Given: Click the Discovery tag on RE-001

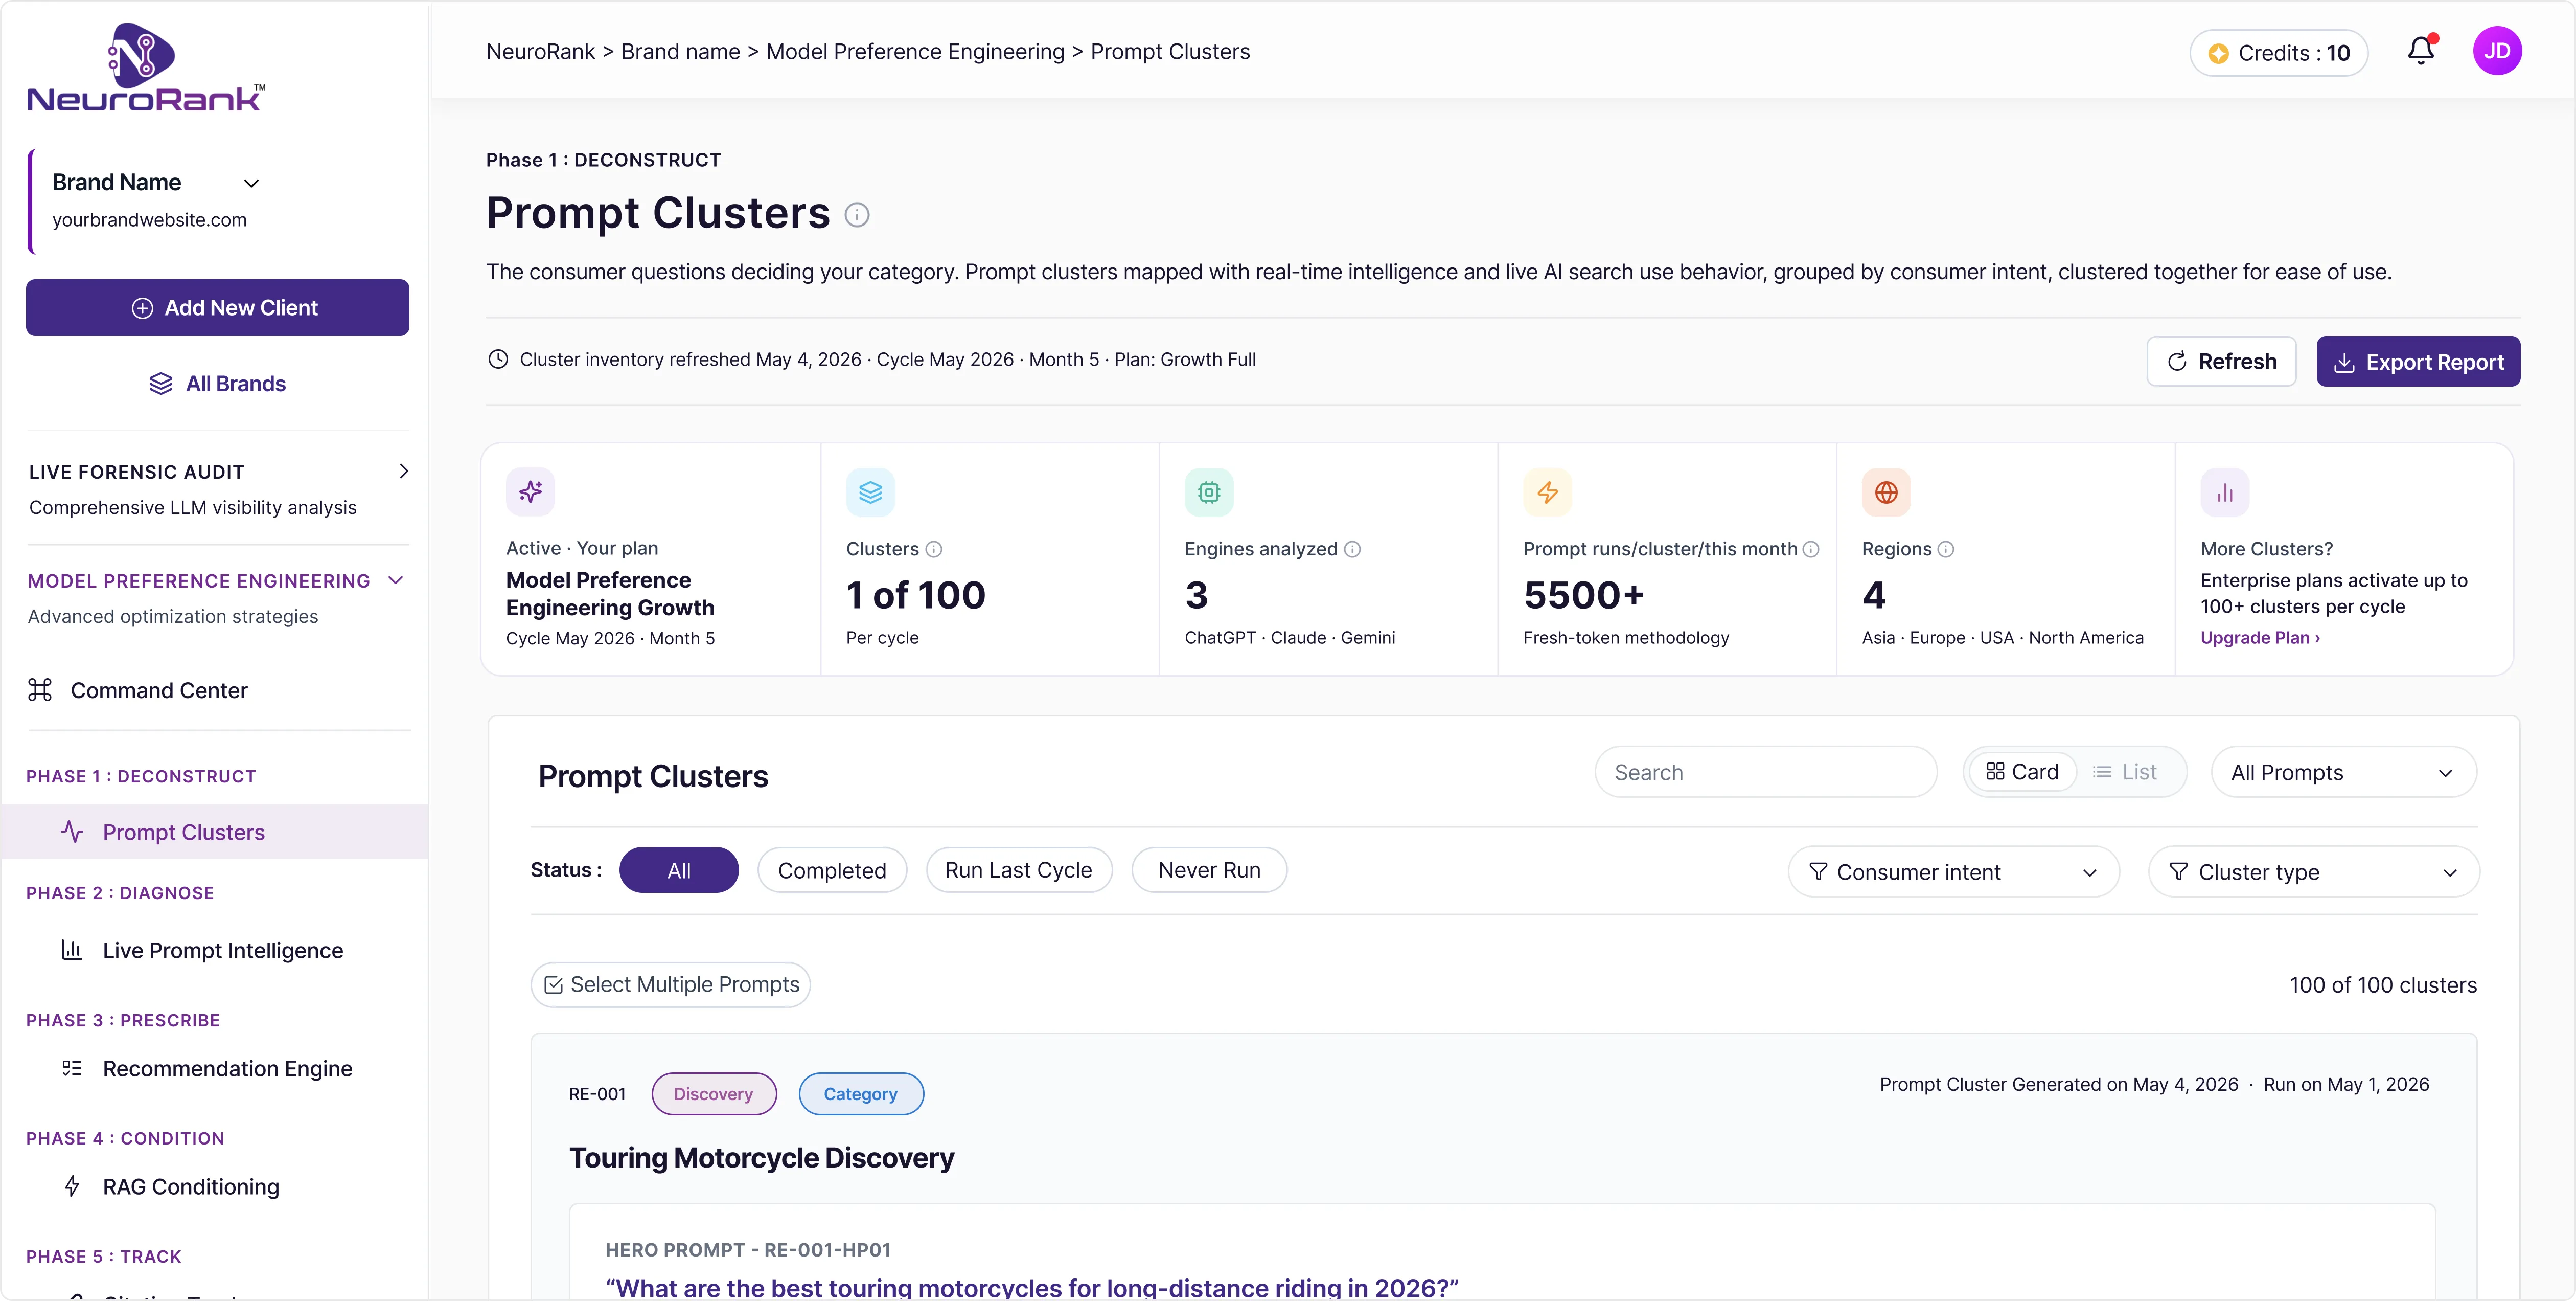Looking at the screenshot, I should coord(714,1094).
